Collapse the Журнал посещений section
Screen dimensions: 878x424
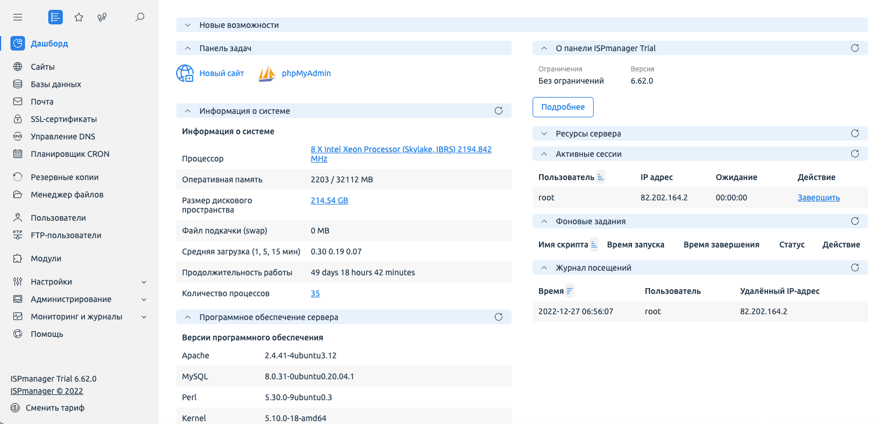coord(544,268)
